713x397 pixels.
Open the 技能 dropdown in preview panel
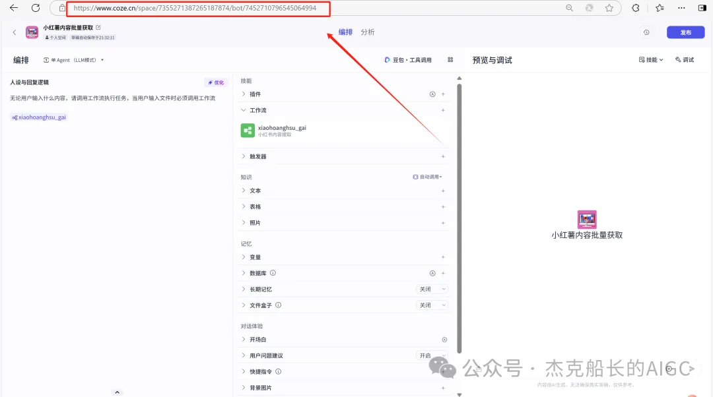651,59
